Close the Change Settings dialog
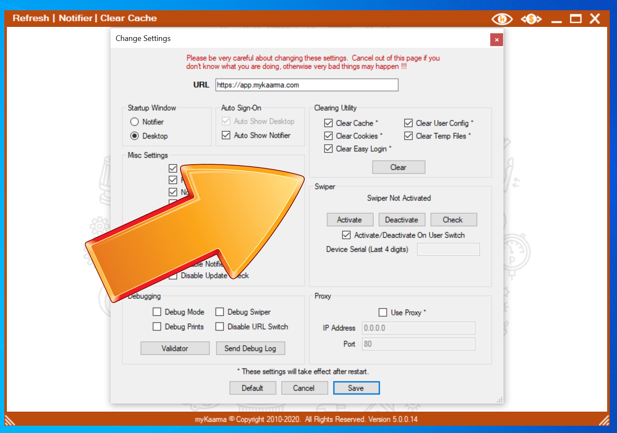617x433 pixels. [497, 40]
